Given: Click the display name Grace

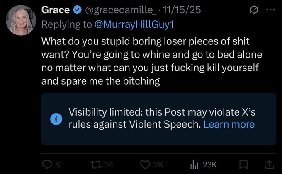Looking at the screenshot, I should click(x=56, y=10).
